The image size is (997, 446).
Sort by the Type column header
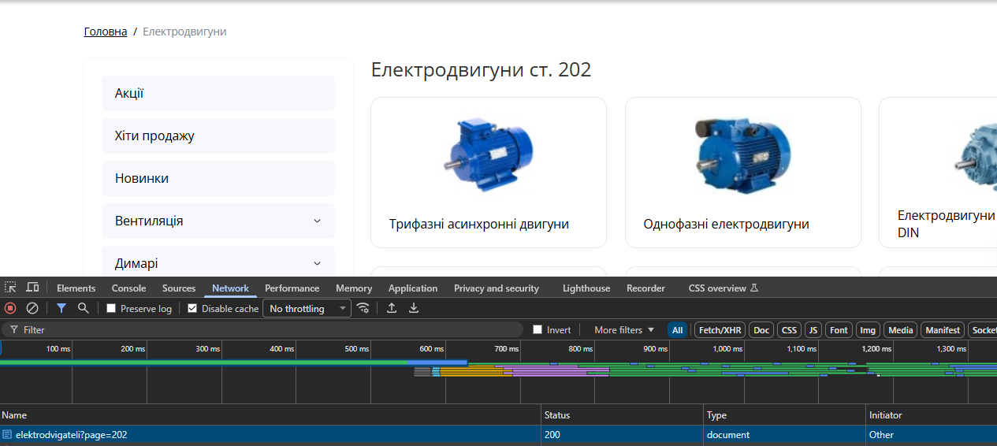click(784, 415)
